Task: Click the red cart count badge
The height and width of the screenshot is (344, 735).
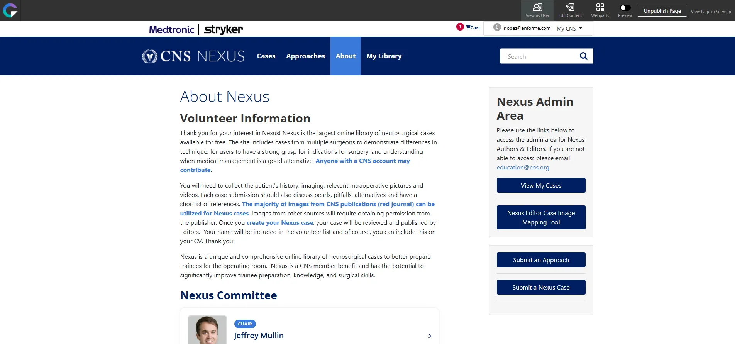Action: pyautogui.click(x=460, y=27)
